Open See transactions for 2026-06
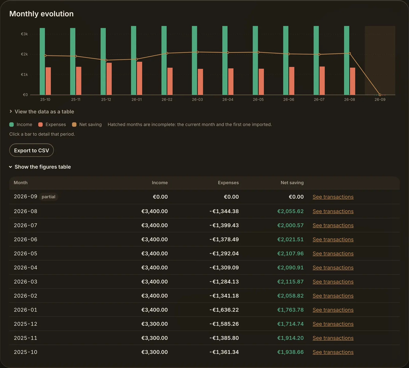Viewport: 409px width, 368px height. tap(333, 239)
